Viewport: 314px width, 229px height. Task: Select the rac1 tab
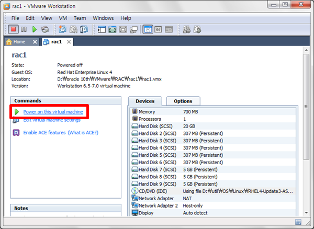click(x=57, y=42)
